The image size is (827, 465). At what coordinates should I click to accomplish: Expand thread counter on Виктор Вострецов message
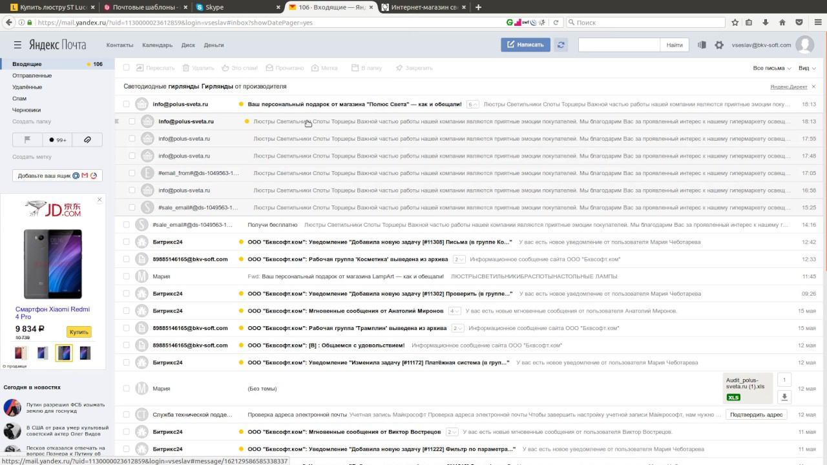click(451, 431)
